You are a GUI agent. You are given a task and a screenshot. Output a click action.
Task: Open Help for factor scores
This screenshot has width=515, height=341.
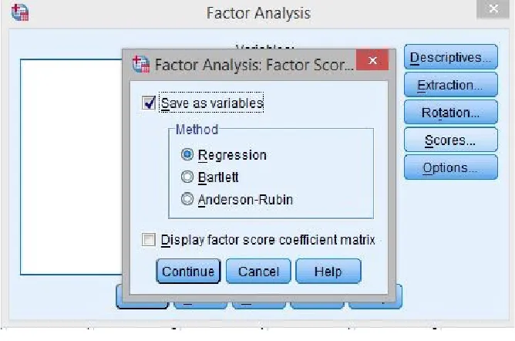(x=328, y=271)
